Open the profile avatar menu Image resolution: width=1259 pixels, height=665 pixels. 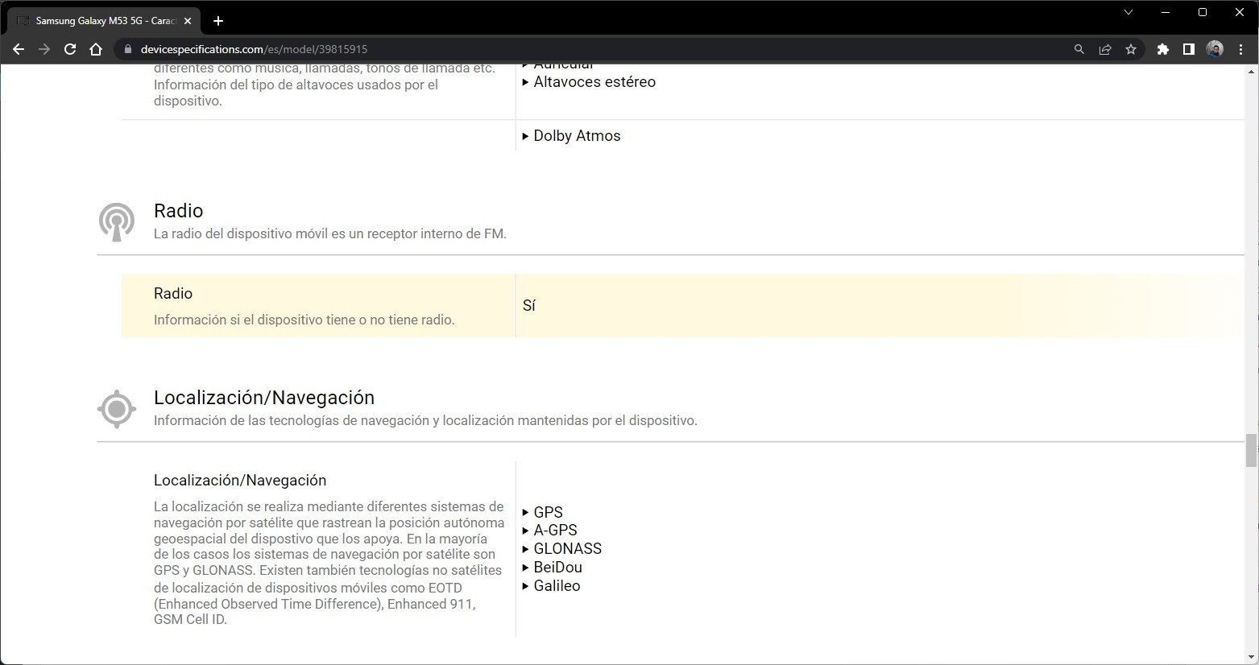pos(1215,49)
